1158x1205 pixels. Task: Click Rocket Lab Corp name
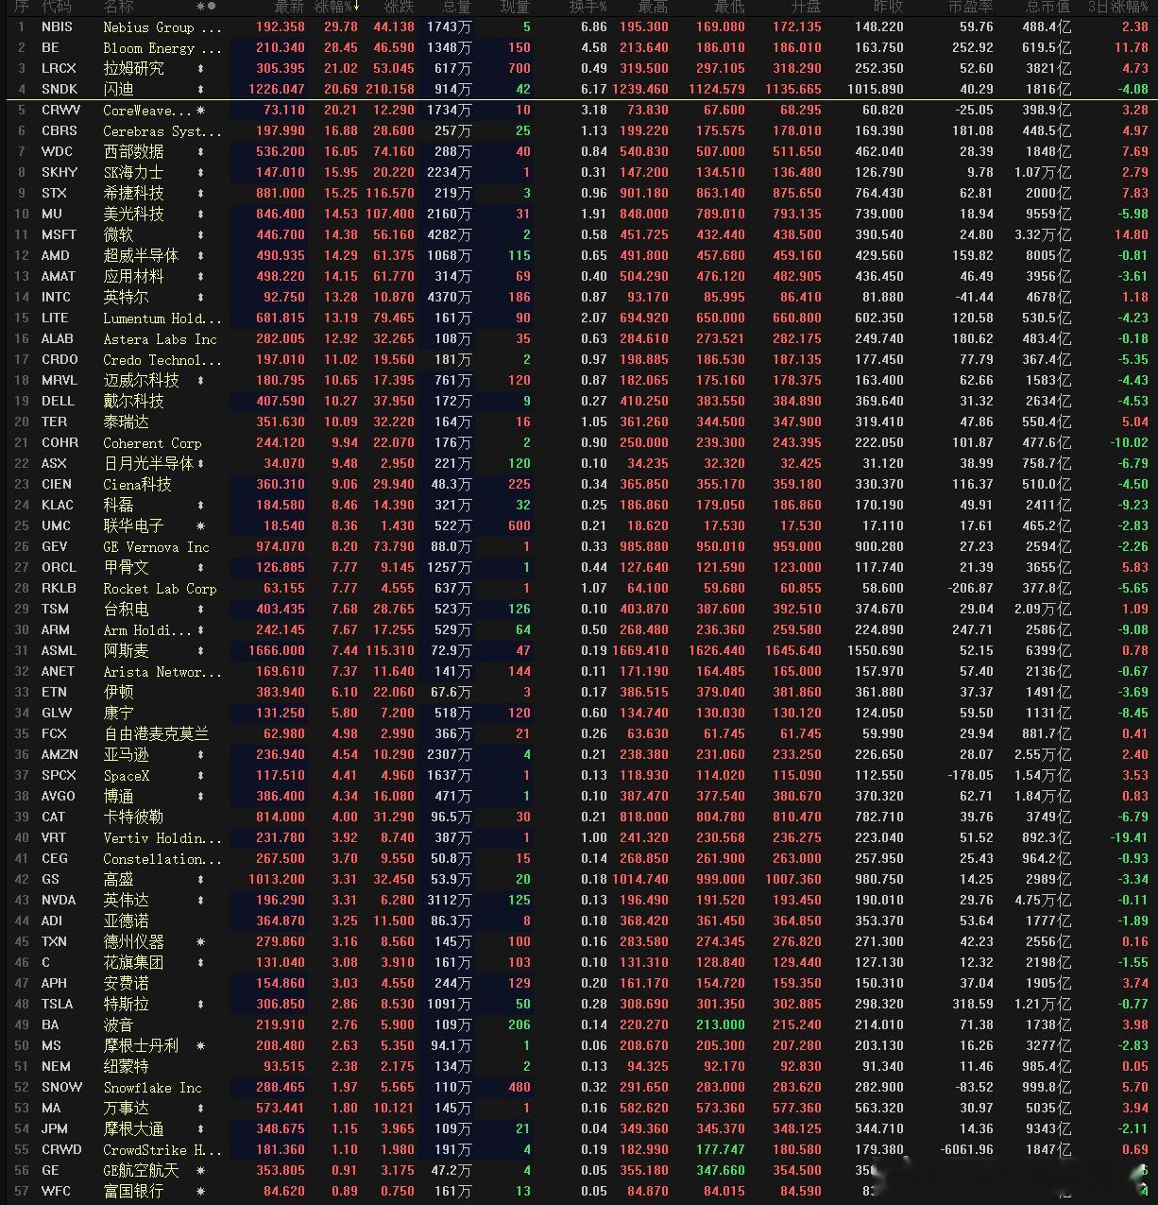point(160,589)
